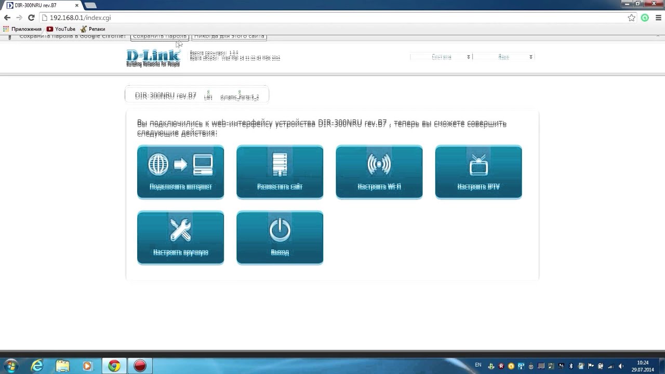The image size is (665, 374).
Task: Click the Bluetooth tray icon
Action: [571, 366]
